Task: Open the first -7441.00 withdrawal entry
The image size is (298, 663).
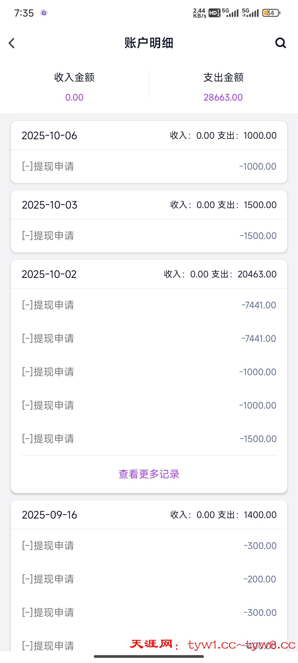Action: [149, 305]
